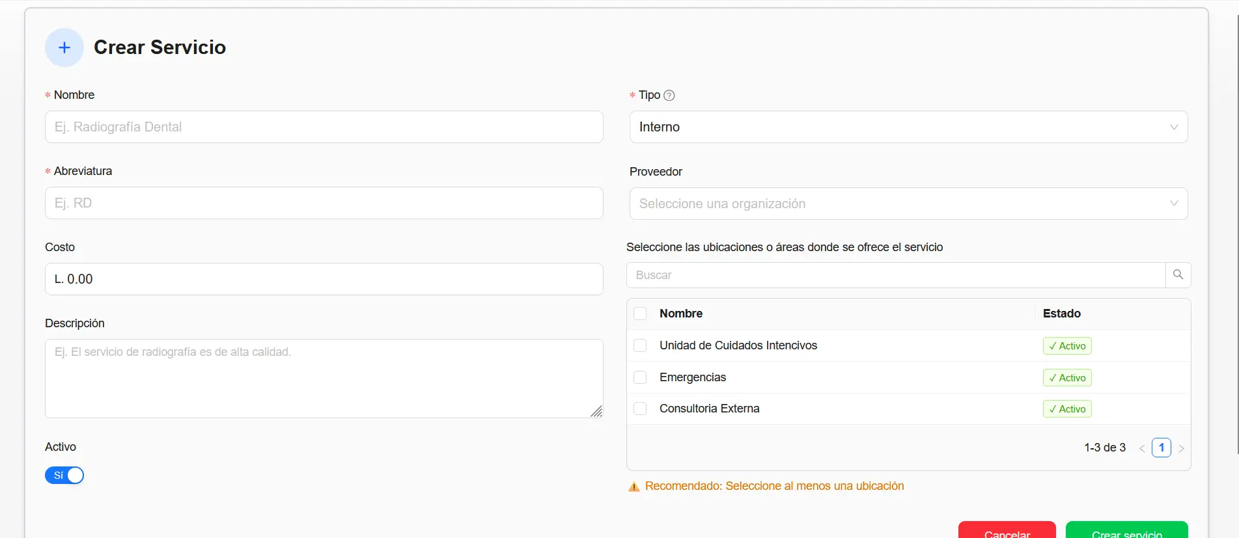Click the search magnifier icon next to Buscar
Screen dimensions: 1239x538
pyautogui.click(x=1178, y=275)
